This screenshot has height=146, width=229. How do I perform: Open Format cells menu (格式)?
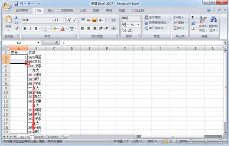[180, 28]
